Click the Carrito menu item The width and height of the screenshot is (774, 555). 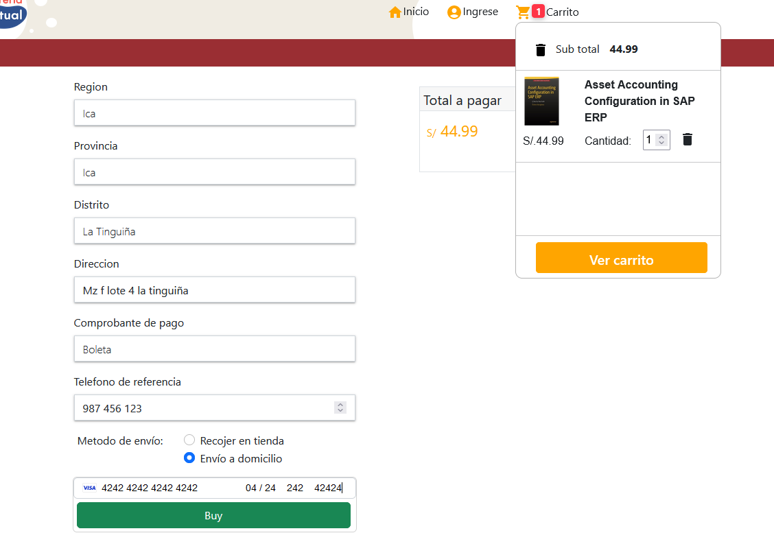click(563, 12)
